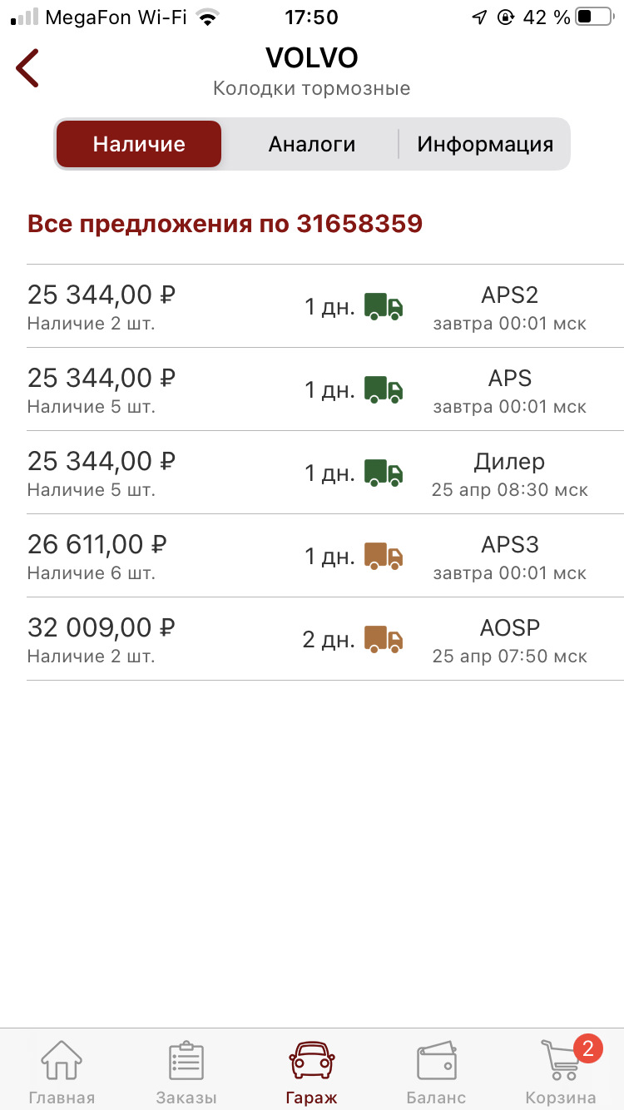Switch to the Наличие tab
This screenshot has width=624, height=1110.
tap(139, 144)
